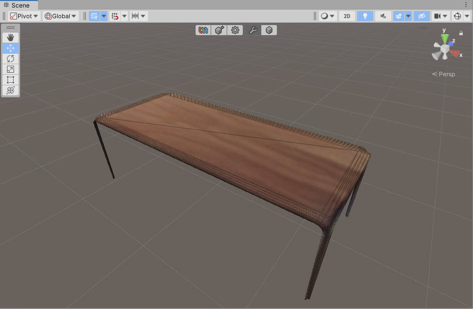Click the green Y axis cone on gizmo
Viewport: 473px width, 309px height.
tap(444, 39)
